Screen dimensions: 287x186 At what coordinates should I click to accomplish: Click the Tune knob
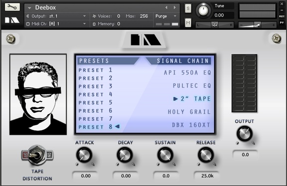tap(203, 10)
